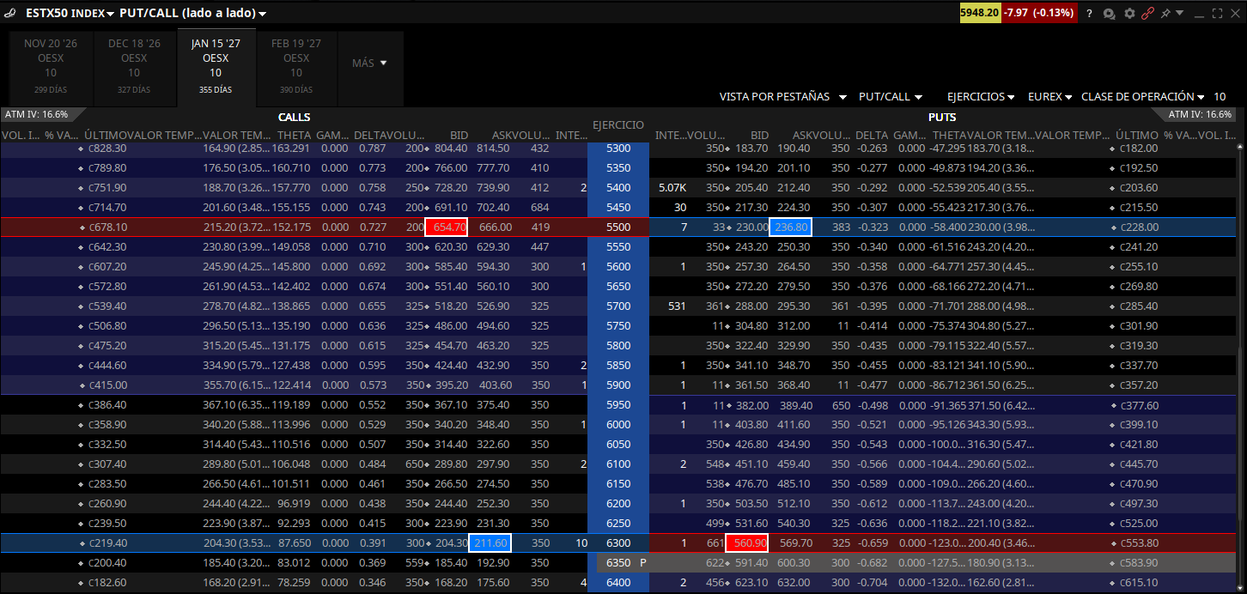Open the PUT/CALL filter dropdown in the toolbar
This screenshot has height=594, width=1247.
click(891, 97)
